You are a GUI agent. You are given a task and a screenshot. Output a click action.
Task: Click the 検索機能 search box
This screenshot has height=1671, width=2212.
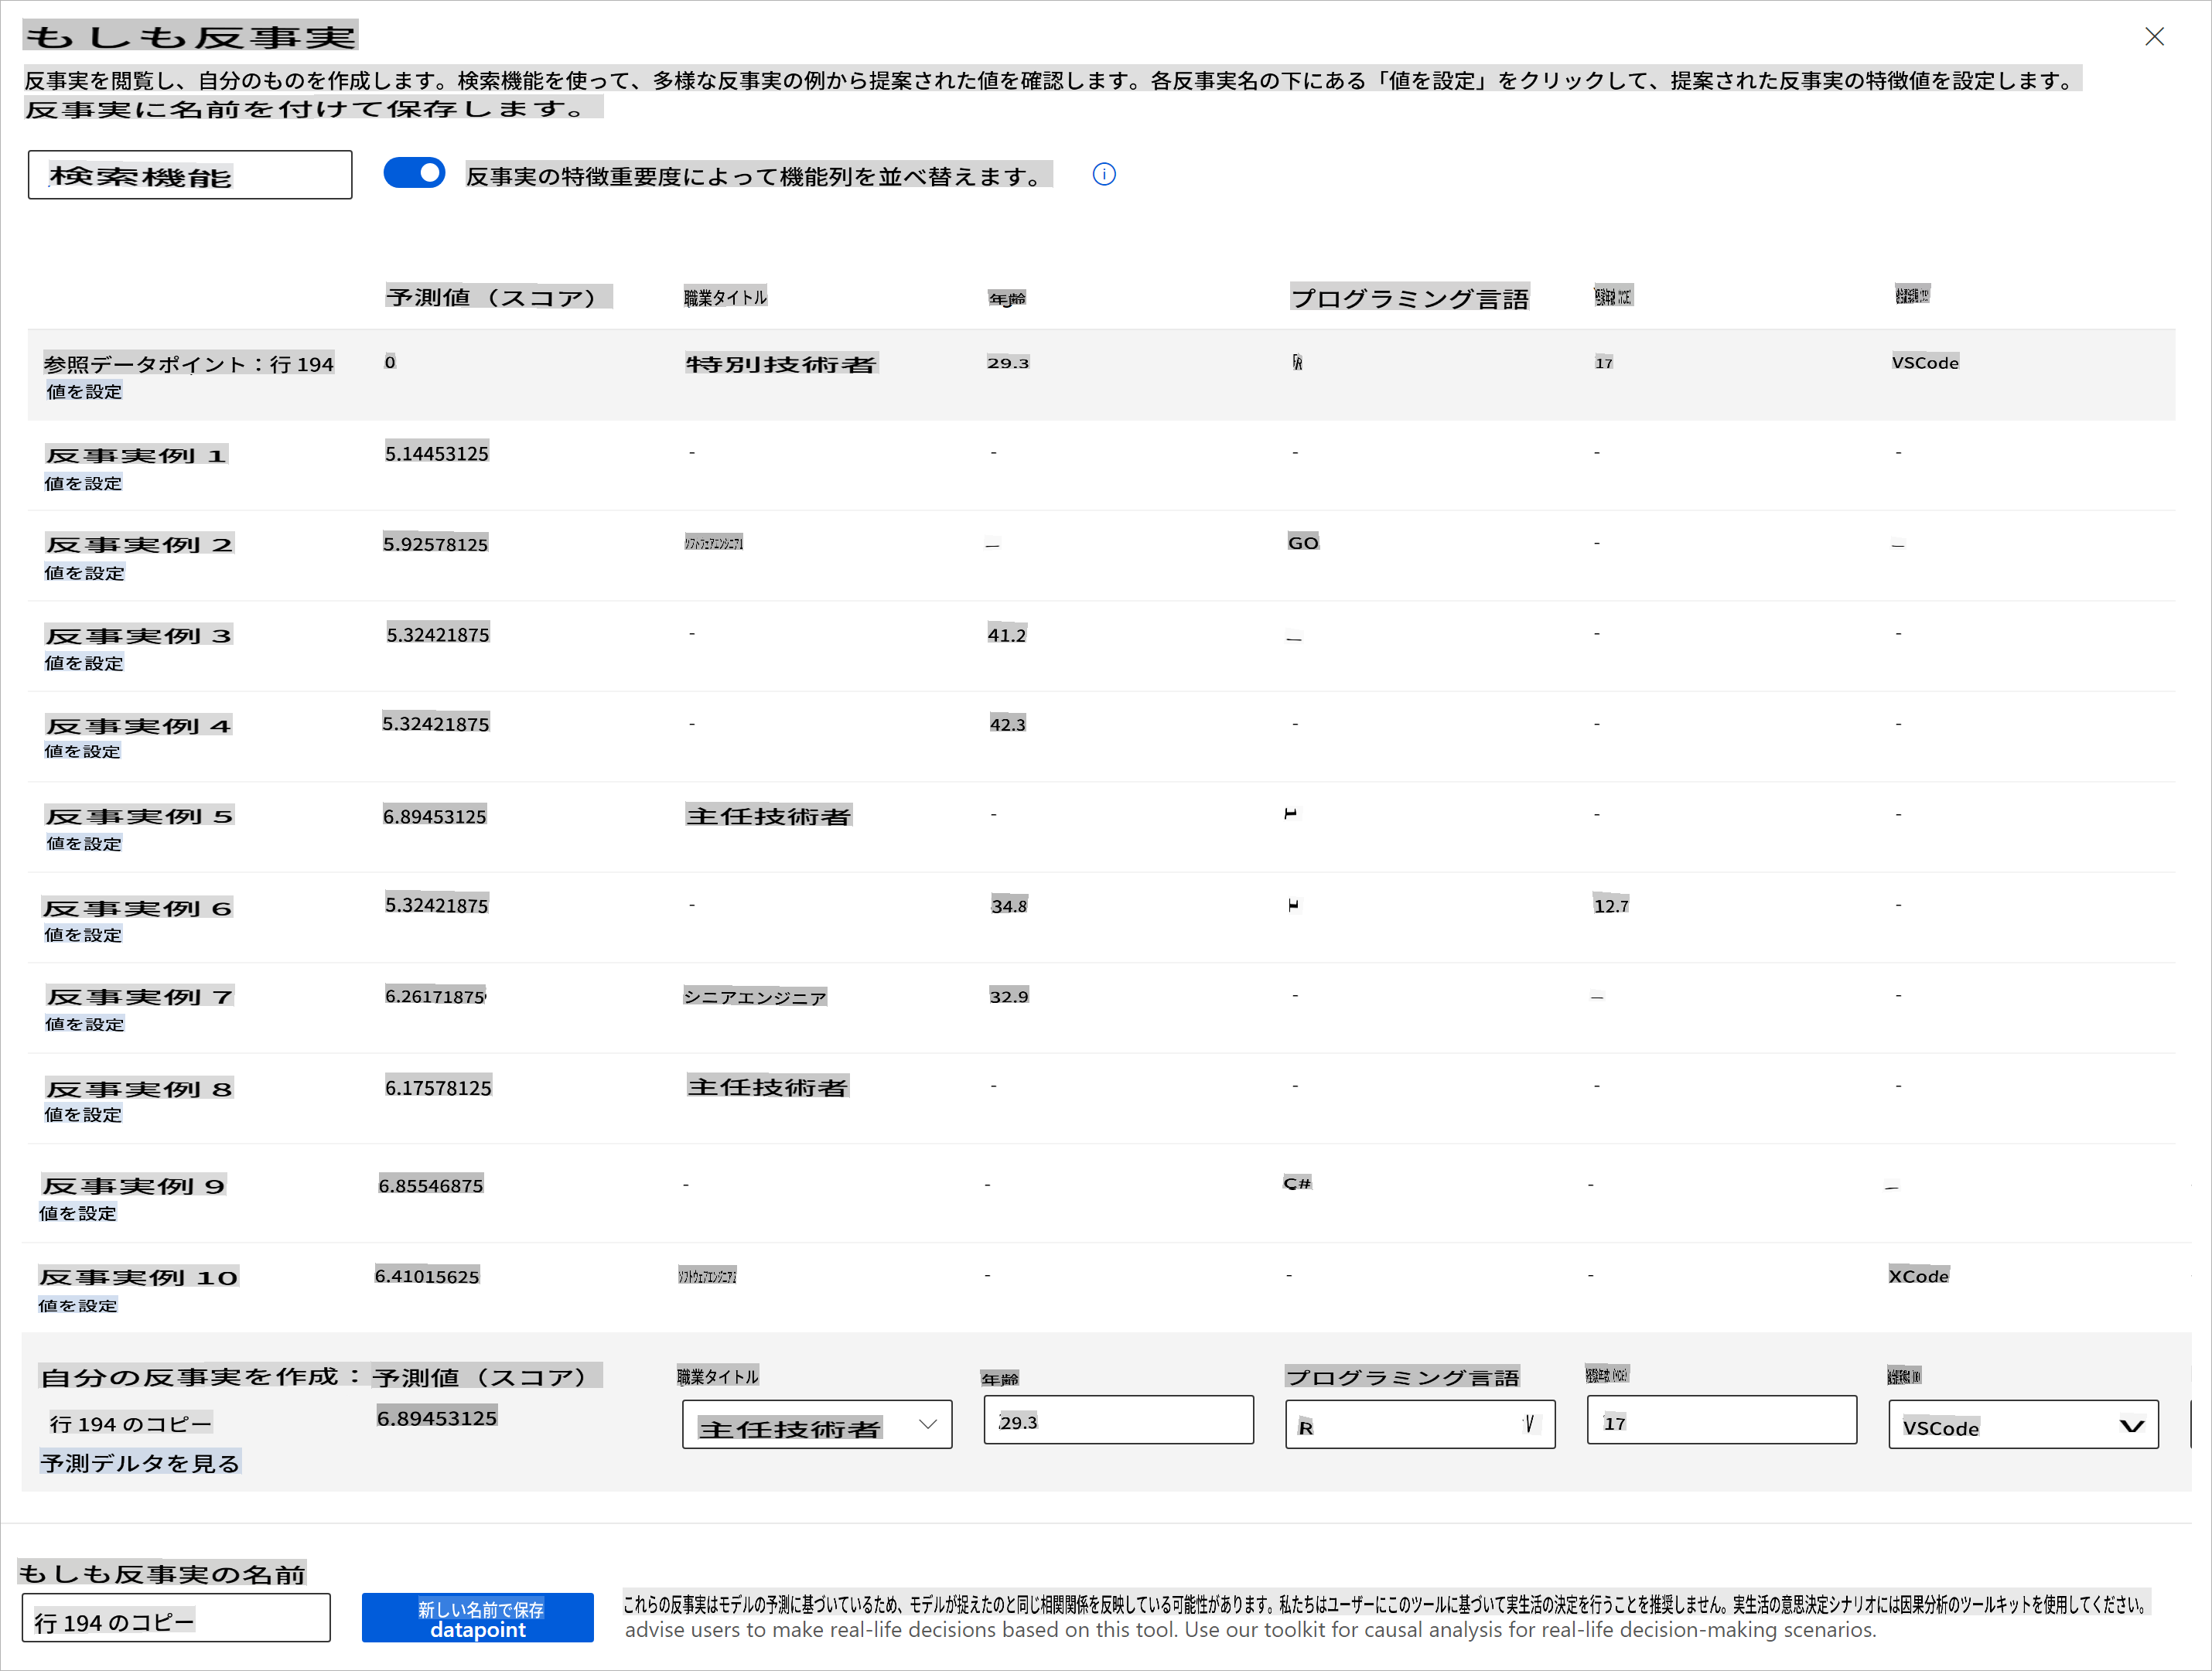coord(190,176)
